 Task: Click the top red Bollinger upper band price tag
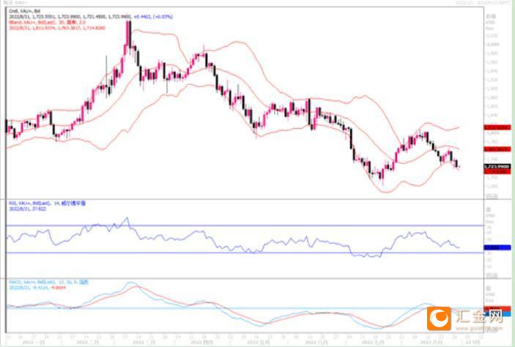click(497, 127)
